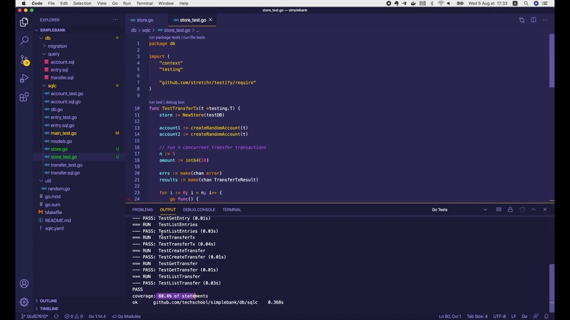The height and width of the screenshot is (320, 570).
Task: Open main_test.go in the explorer
Action: [63, 133]
